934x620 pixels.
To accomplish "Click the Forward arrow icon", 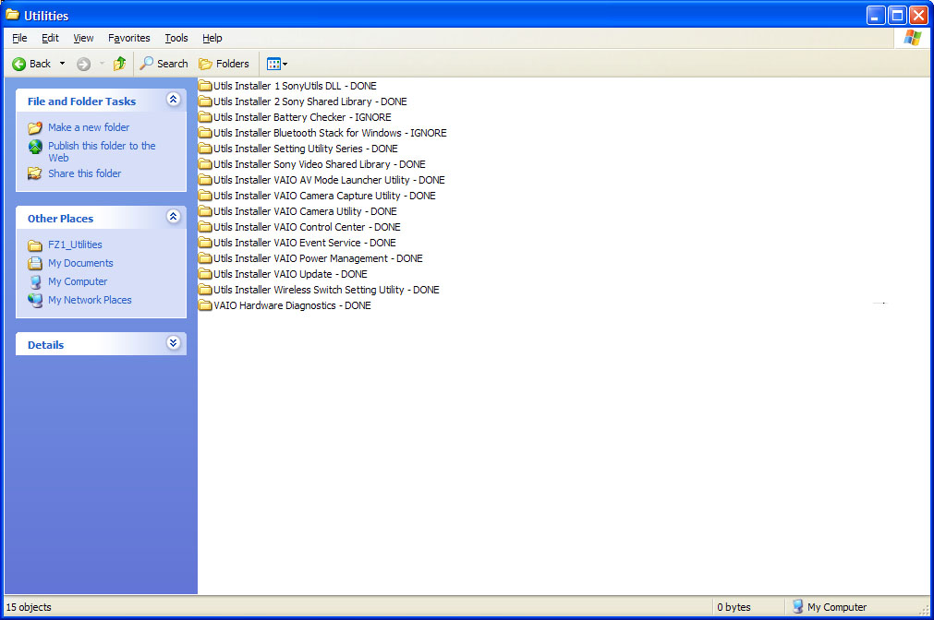I will pyautogui.click(x=83, y=64).
